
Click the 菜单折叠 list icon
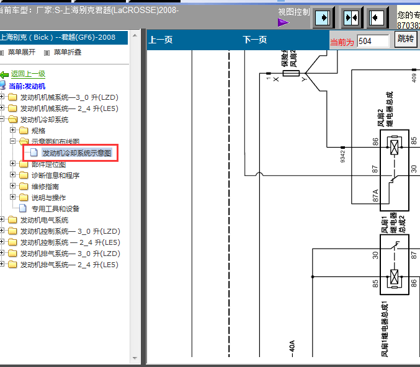(47, 53)
